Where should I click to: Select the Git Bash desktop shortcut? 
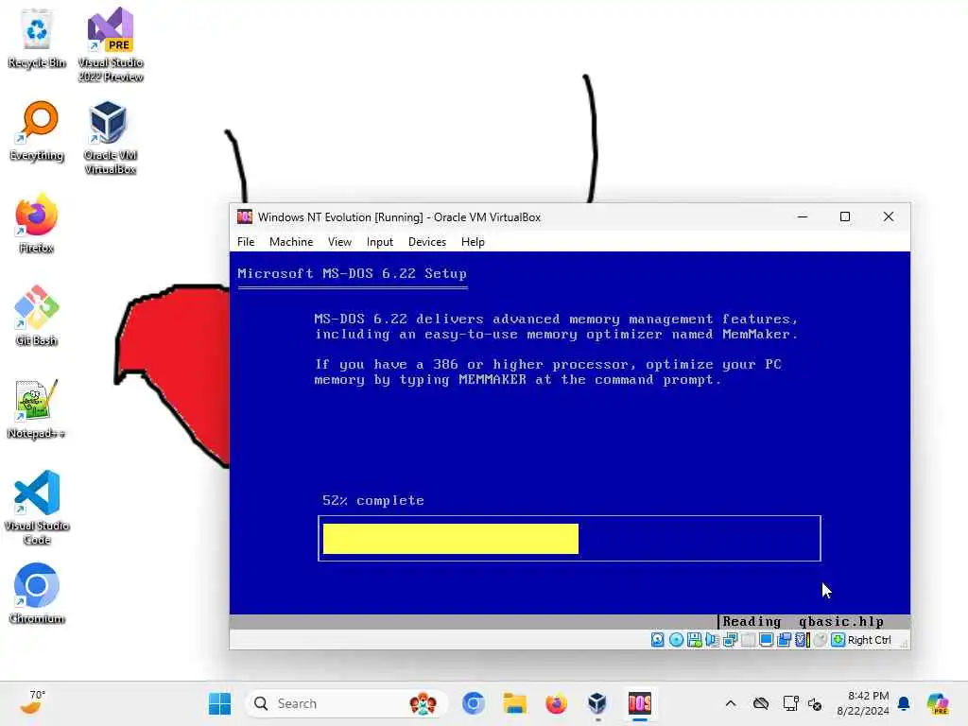point(37,317)
